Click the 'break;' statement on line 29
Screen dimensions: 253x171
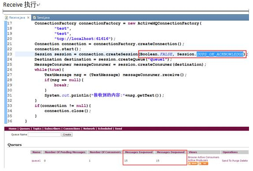[61, 85]
